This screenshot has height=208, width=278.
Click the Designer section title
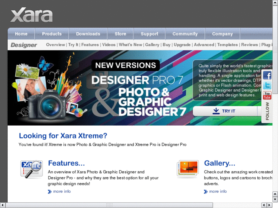[x=24, y=45]
